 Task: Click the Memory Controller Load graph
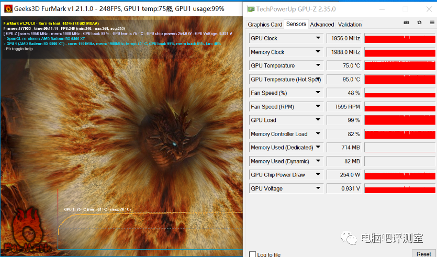point(400,134)
